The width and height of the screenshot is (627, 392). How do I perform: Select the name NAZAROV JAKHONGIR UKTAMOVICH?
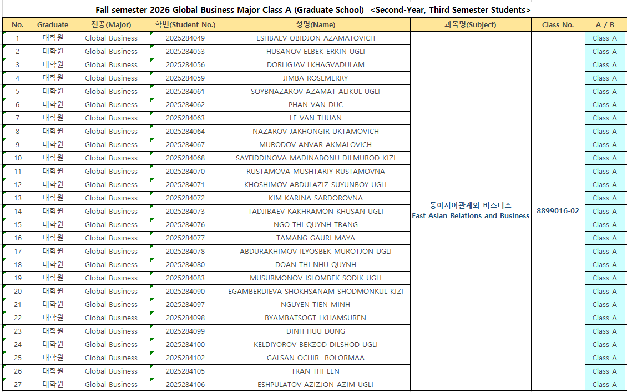coord(316,132)
